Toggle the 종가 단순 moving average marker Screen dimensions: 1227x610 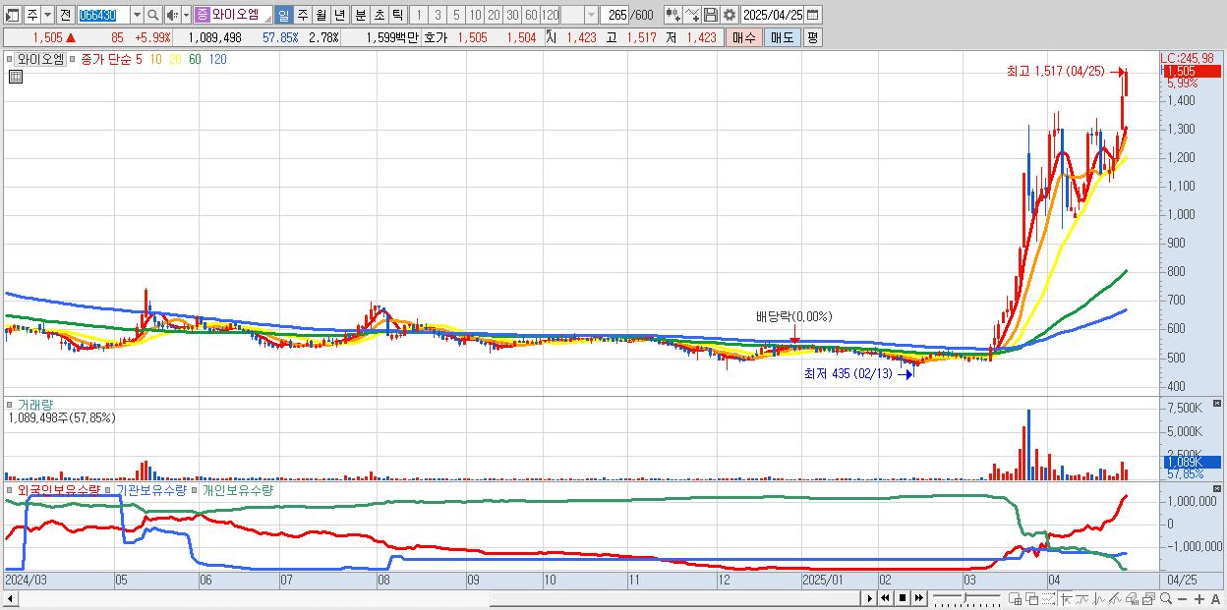pyautogui.click(x=72, y=59)
